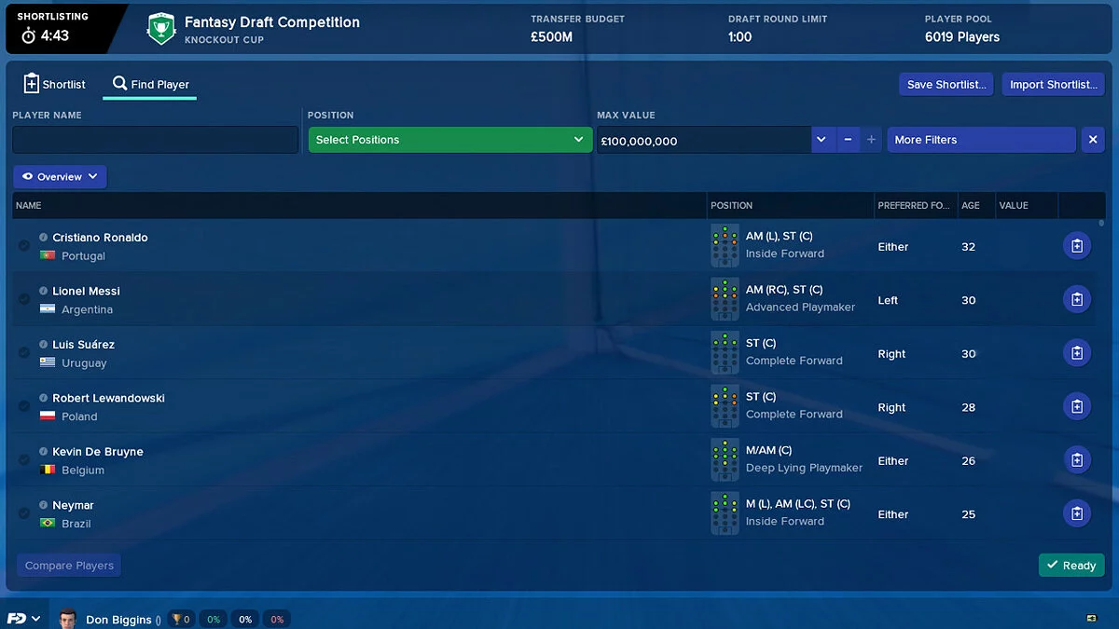Click the FD logo in the bottom bar
Image resolution: width=1119 pixels, height=629 pixels.
click(17, 619)
